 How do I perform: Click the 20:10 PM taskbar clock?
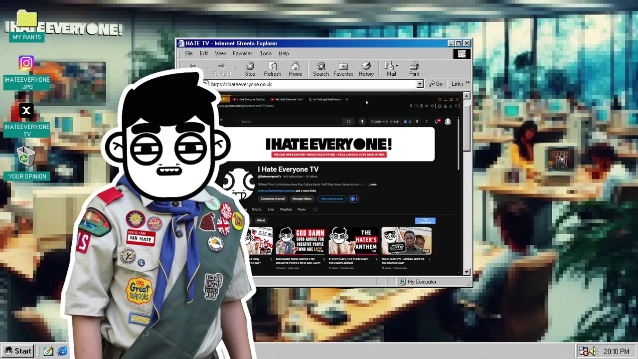(x=616, y=352)
